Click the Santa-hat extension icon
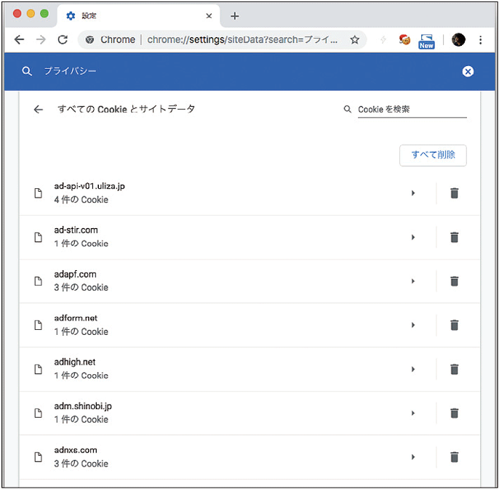 [404, 40]
